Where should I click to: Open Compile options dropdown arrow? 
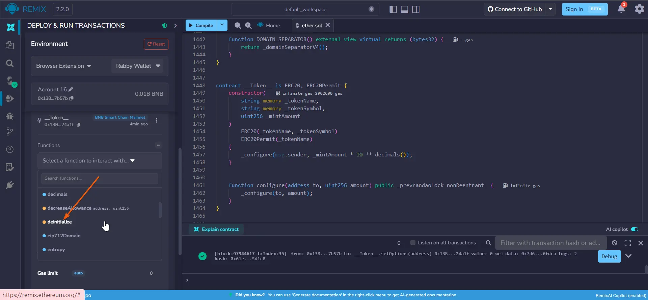pos(222,25)
